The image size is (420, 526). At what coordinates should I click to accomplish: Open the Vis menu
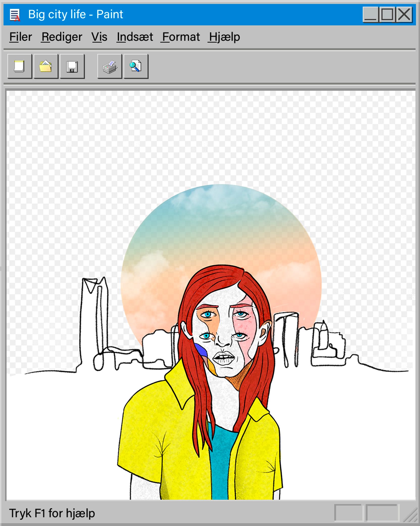tap(100, 37)
